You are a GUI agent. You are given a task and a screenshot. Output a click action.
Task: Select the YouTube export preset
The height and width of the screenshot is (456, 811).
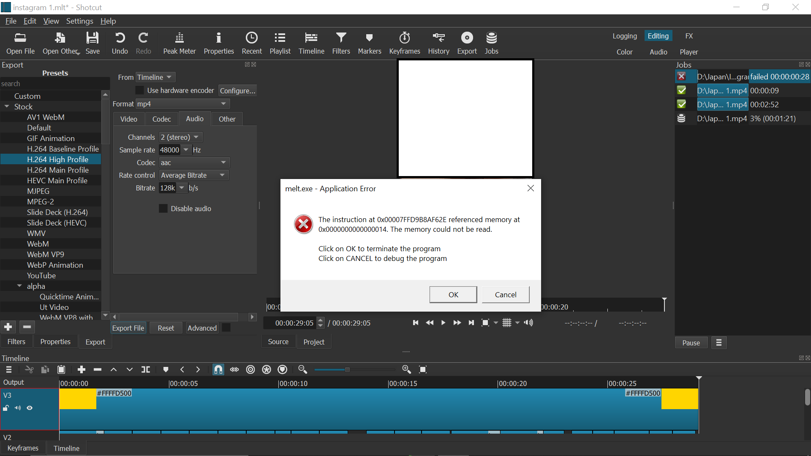tap(41, 275)
